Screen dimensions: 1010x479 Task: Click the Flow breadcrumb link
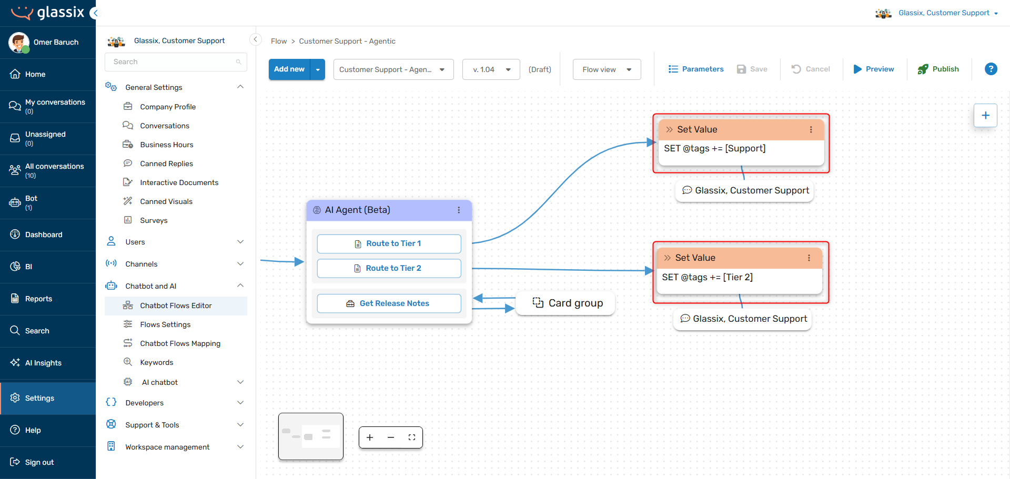click(x=279, y=41)
